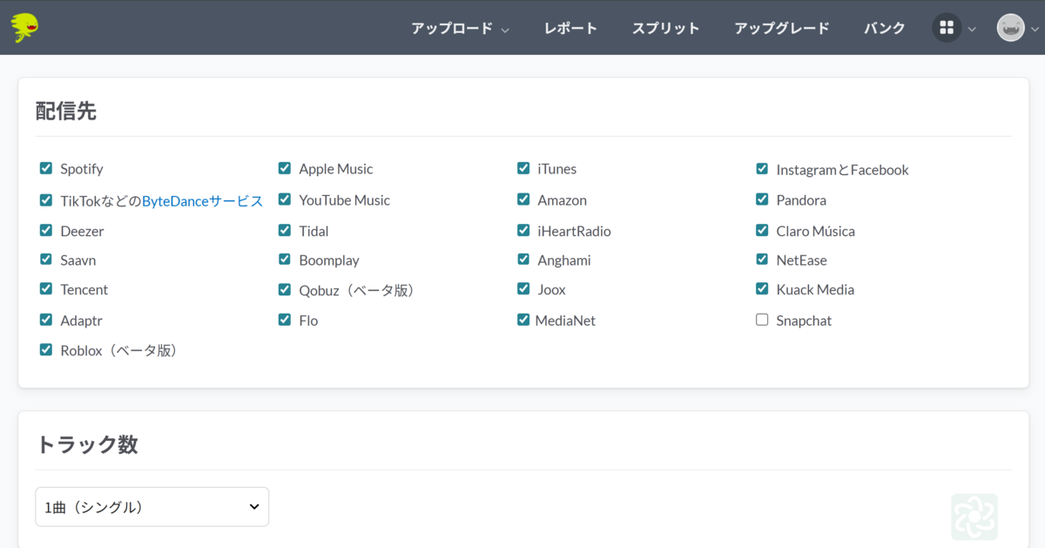Click the 配信先 section heading
This screenshot has height=548, width=1045.
coord(66,111)
